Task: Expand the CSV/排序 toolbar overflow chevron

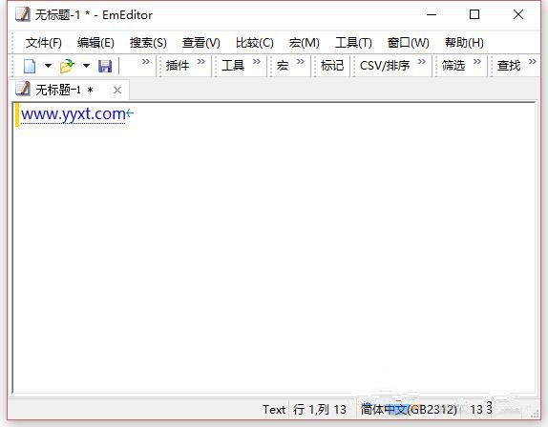Action: tap(422, 62)
